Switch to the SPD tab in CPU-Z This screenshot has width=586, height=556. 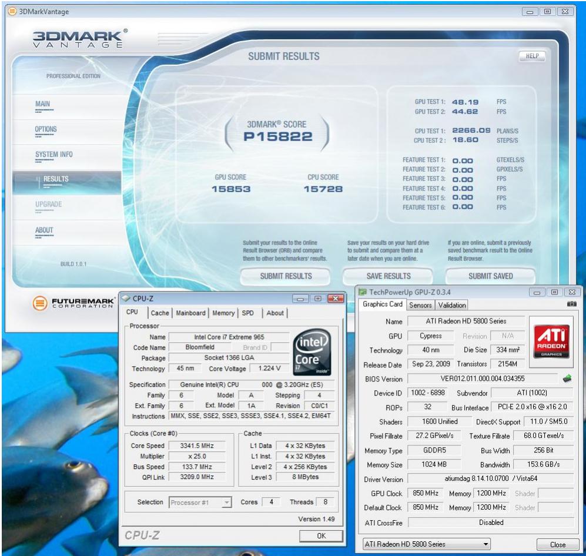coord(247,314)
